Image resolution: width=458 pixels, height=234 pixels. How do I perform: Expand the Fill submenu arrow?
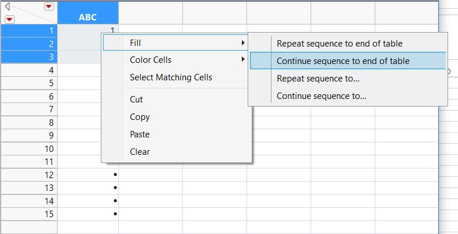coord(243,42)
